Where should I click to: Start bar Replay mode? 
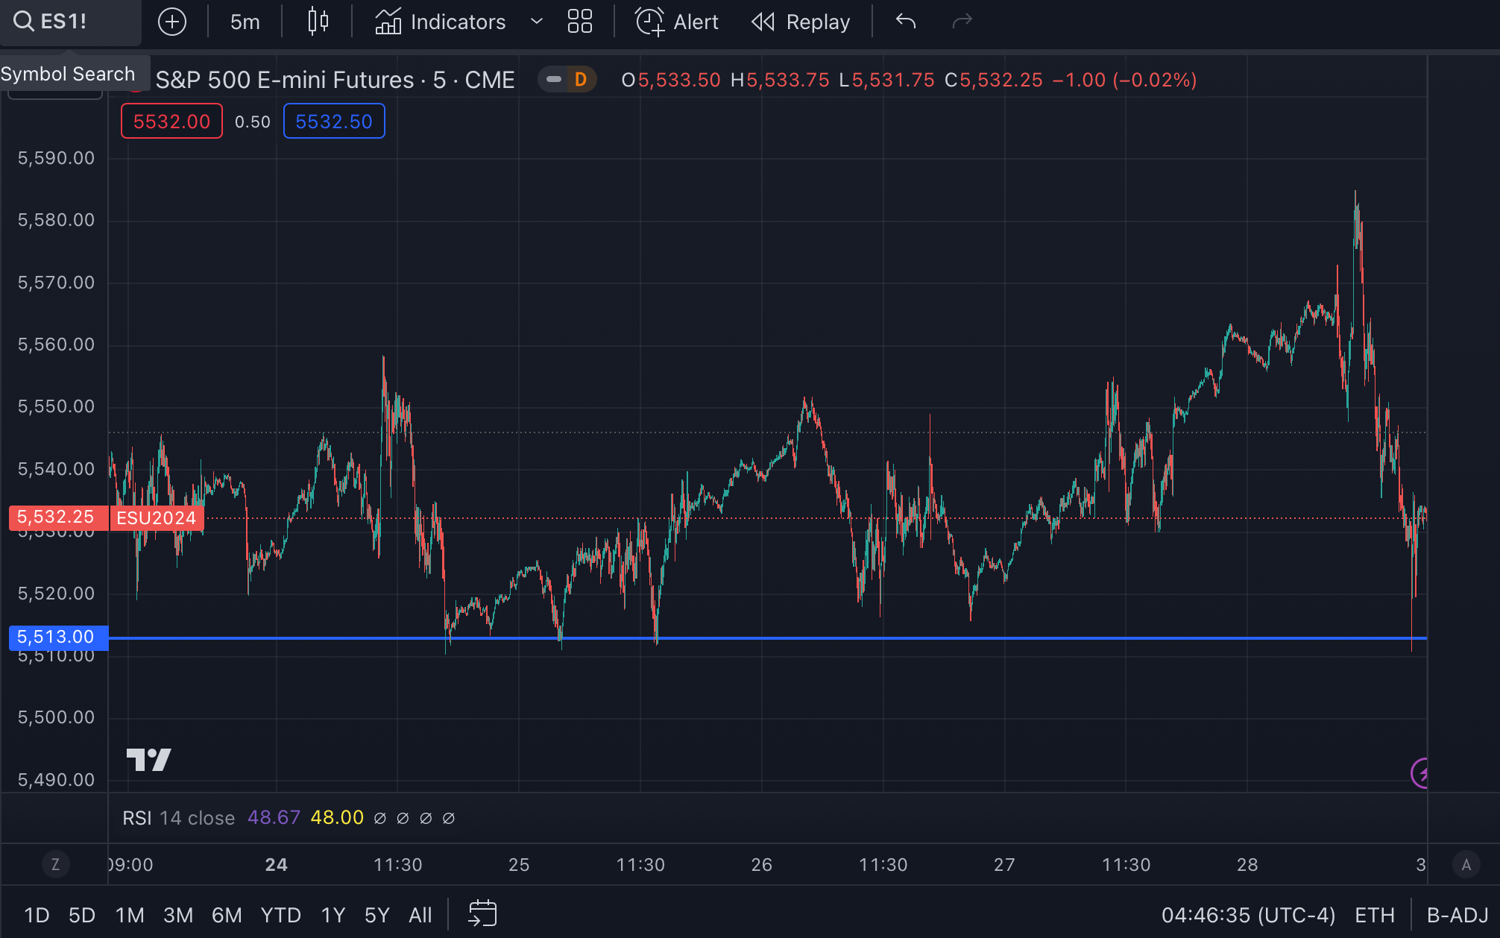pyautogui.click(x=801, y=22)
